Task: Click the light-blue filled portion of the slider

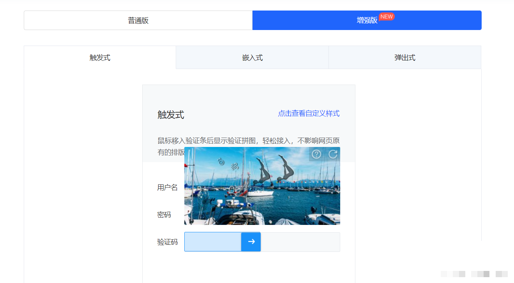Action: (212, 242)
